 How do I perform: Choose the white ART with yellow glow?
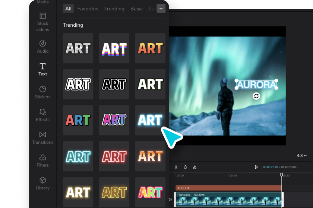point(78,192)
